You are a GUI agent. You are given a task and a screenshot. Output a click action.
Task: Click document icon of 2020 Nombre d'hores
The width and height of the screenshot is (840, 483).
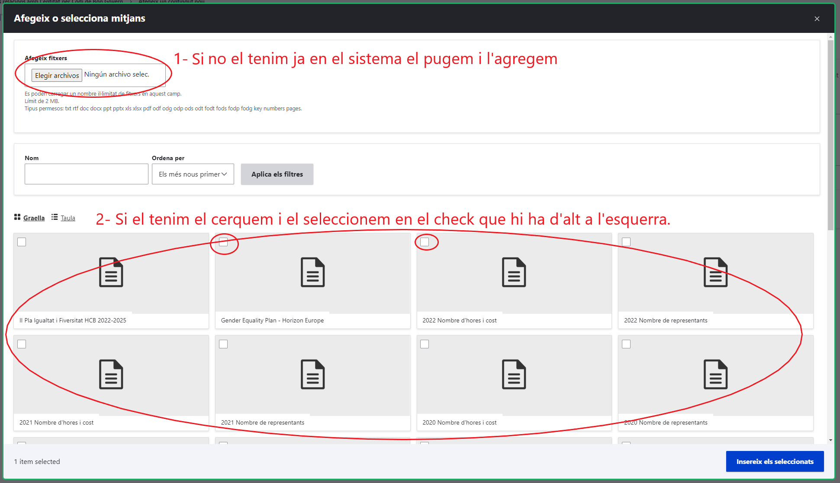[514, 374]
